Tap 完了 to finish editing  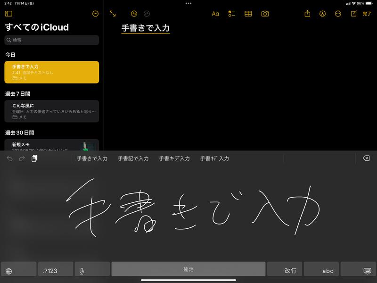pos(368,15)
